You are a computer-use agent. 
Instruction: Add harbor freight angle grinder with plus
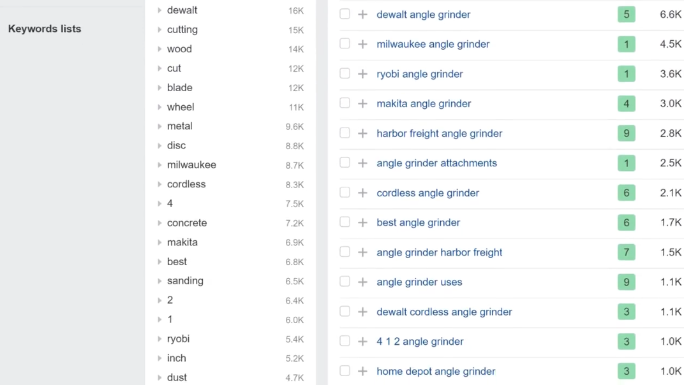pos(362,133)
